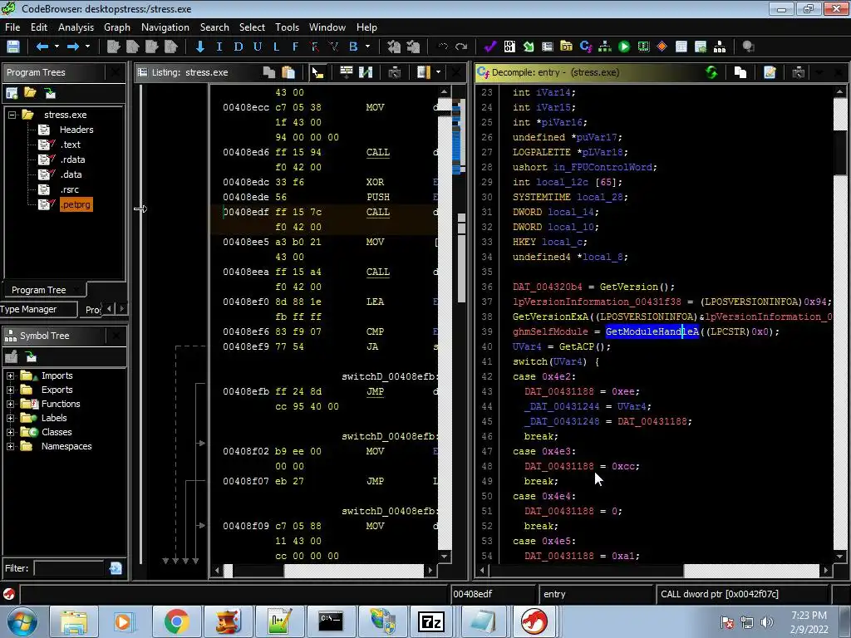Click the green play script icon
Viewport: 851px width, 638px height.
[624, 47]
